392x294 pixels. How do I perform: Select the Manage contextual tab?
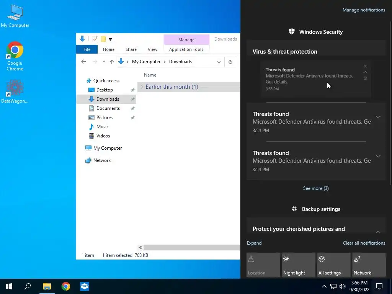coord(186,40)
